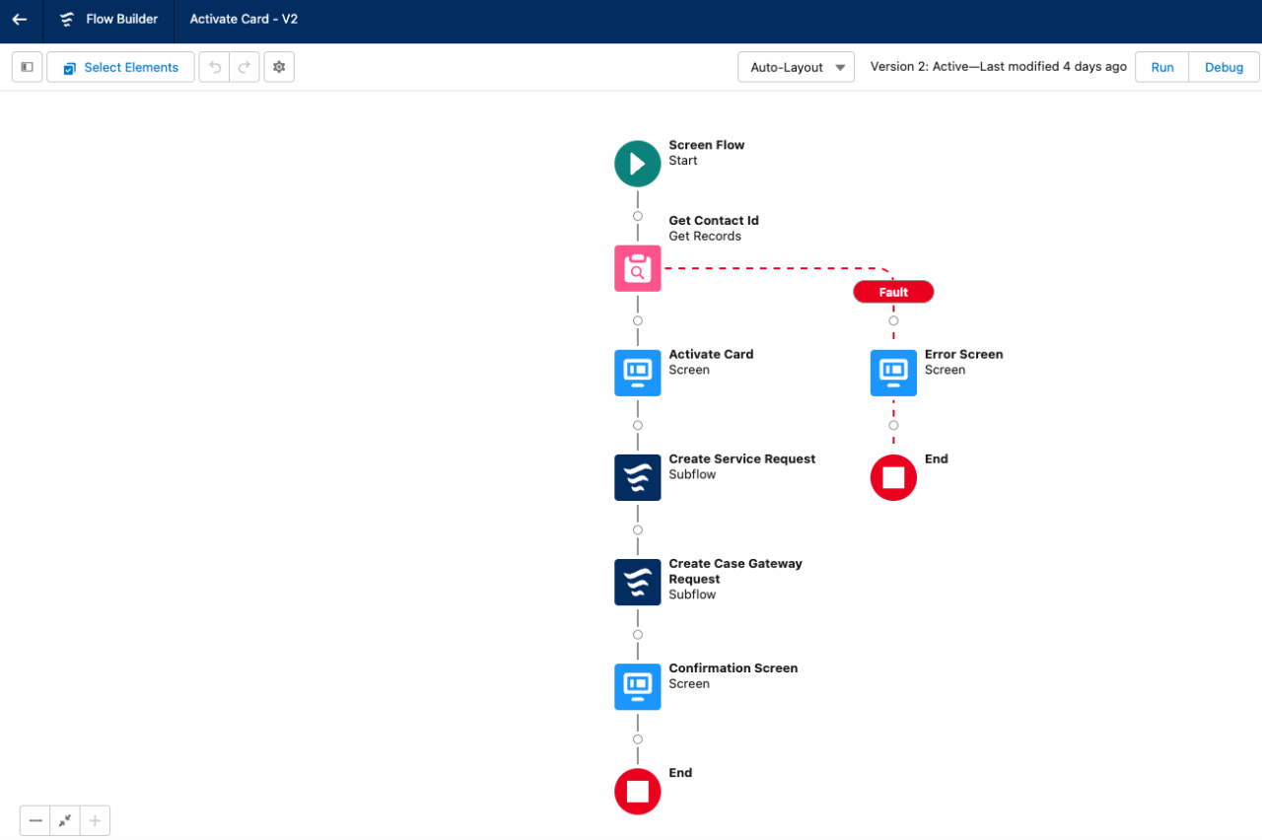1262x840 pixels.
Task: Add element after Create Case Gateway Request
Action: [638, 634]
